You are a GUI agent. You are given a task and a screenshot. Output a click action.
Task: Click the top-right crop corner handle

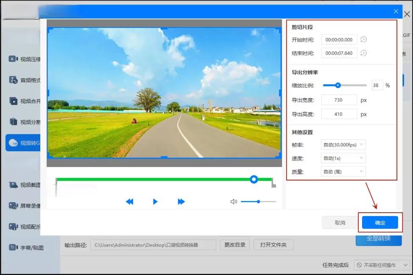click(x=279, y=30)
